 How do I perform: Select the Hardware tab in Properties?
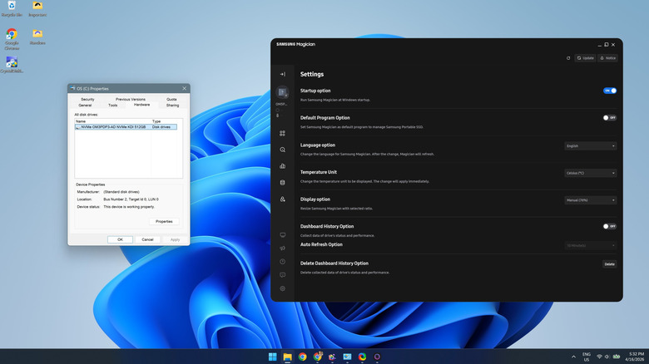(141, 105)
